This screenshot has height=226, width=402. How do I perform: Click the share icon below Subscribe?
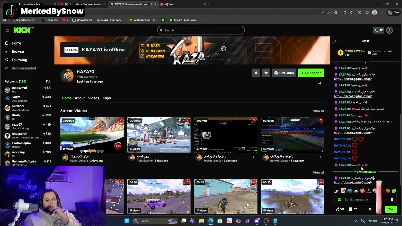click(320, 83)
